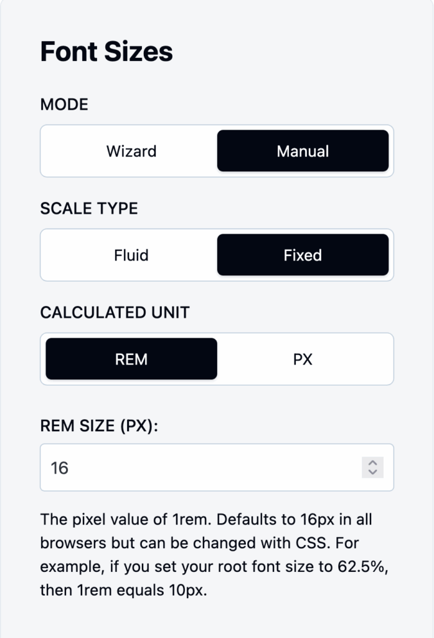The image size is (434, 638).
Task: Click the stepper up arrow to increase REM size
Action: 372,464
